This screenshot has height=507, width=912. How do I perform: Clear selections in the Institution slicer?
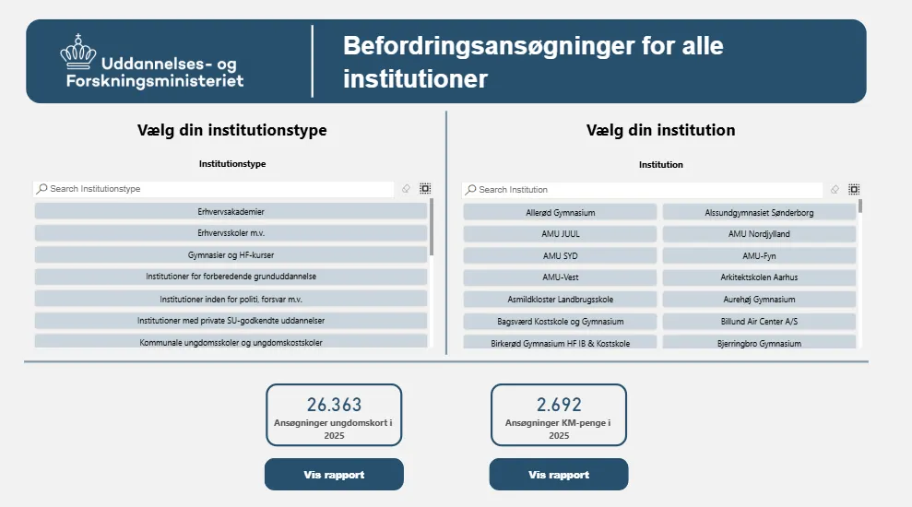[x=835, y=190]
